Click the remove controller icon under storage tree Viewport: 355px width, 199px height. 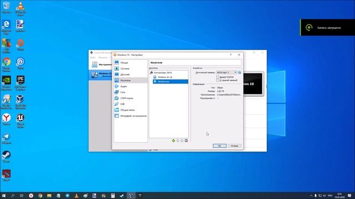pyautogui.click(x=177, y=140)
